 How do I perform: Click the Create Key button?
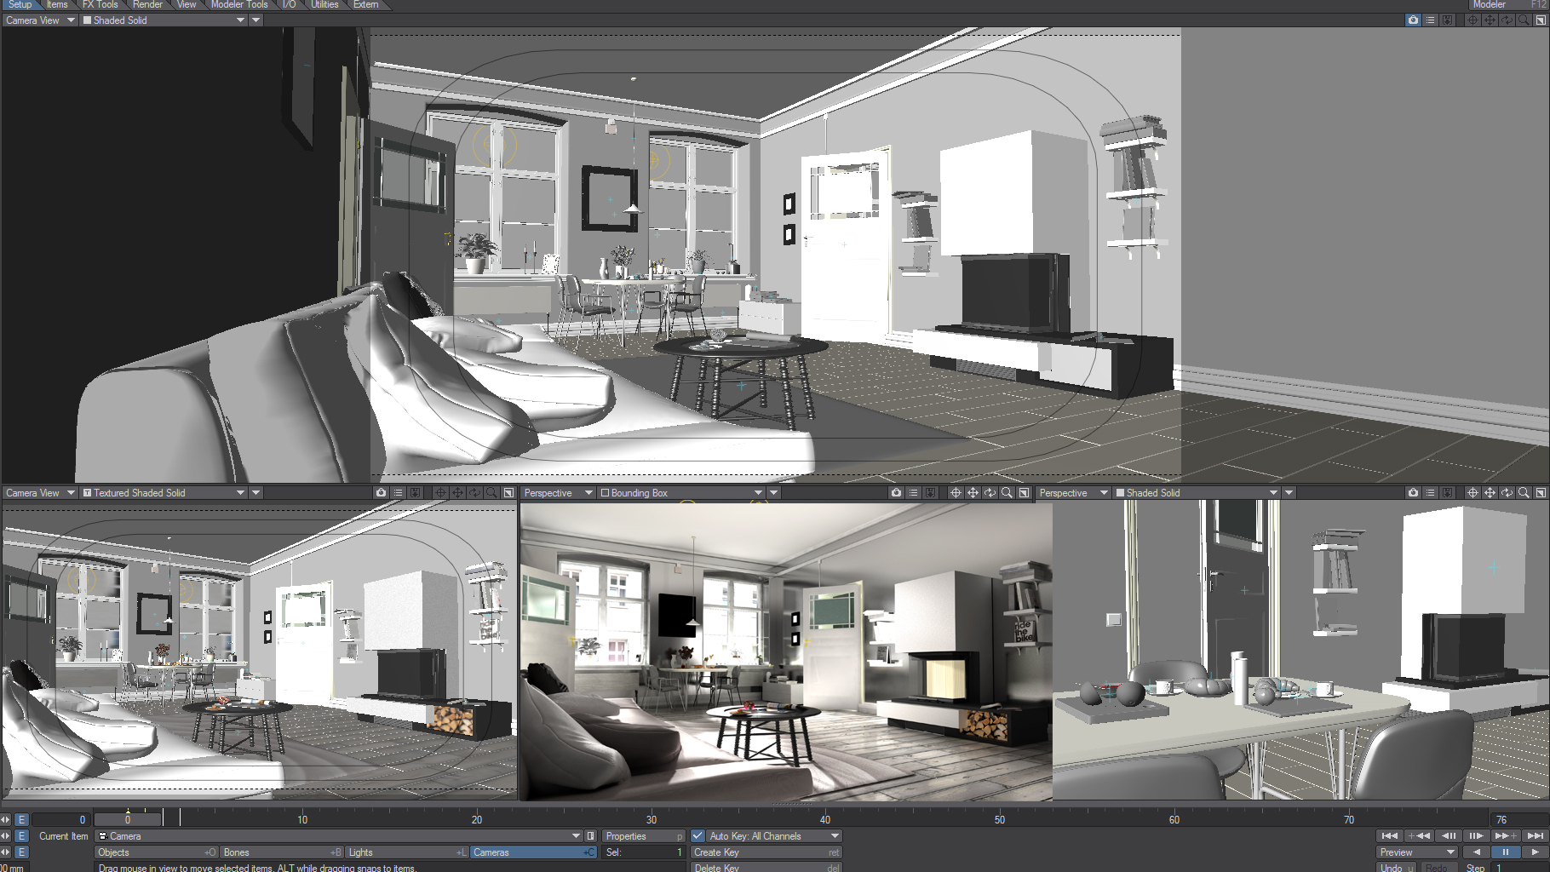(766, 852)
